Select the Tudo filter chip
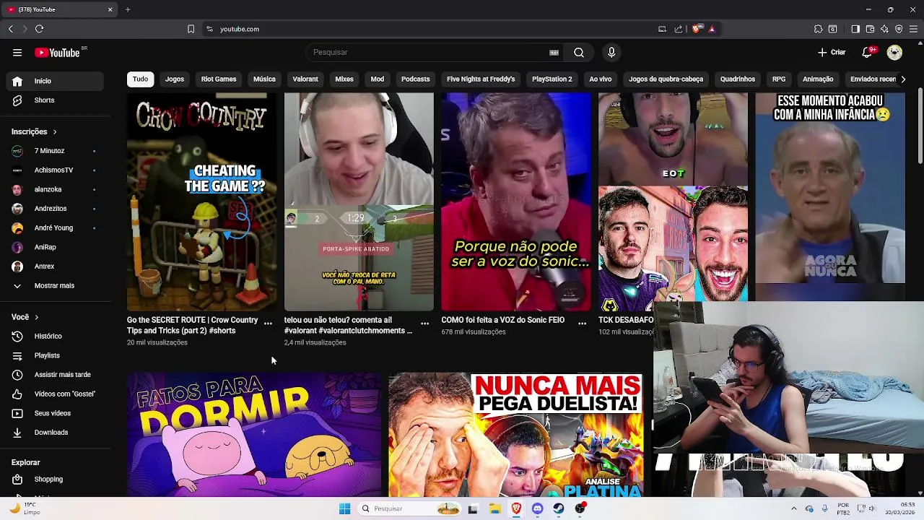 (x=140, y=79)
